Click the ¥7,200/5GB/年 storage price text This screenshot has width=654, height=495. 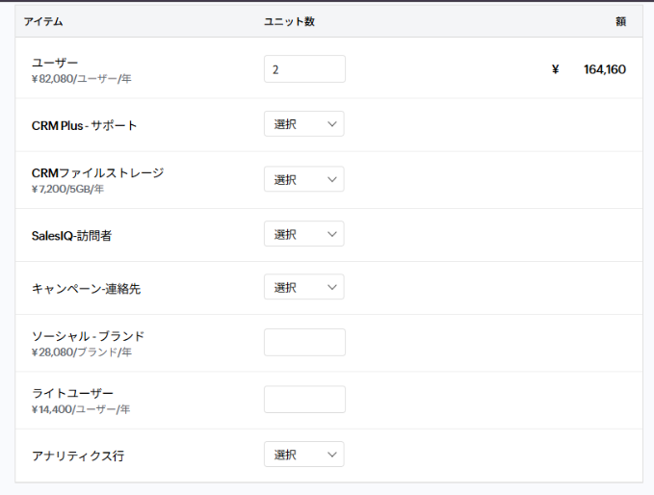(67, 189)
